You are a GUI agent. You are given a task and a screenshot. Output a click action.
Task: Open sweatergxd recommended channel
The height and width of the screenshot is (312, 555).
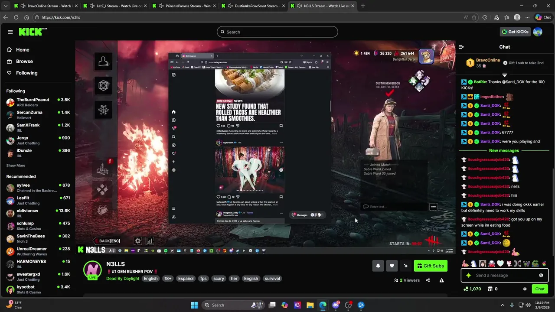click(38, 276)
